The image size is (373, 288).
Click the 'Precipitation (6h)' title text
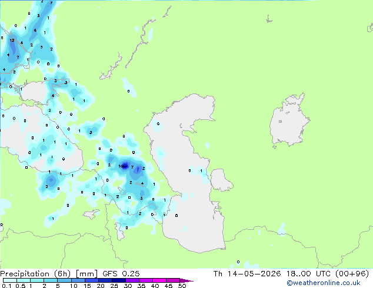pos(35,274)
